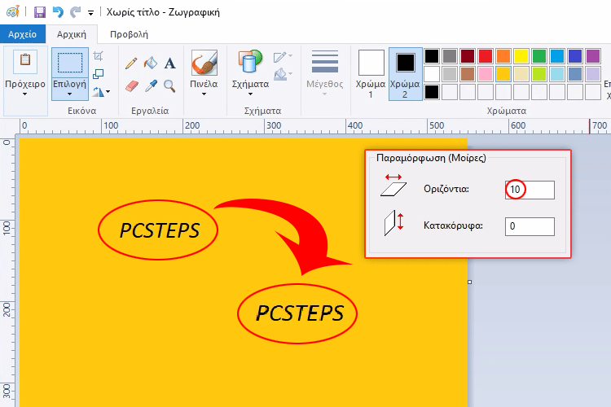Click the Μέγεθος line size button
Image resolution: width=611 pixels, height=407 pixels.
(x=324, y=73)
